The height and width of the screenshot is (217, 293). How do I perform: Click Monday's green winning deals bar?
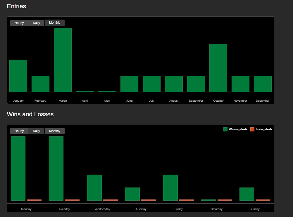pos(18,168)
